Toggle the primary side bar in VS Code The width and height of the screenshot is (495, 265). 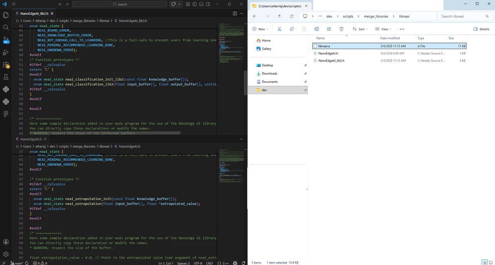tap(194, 4)
